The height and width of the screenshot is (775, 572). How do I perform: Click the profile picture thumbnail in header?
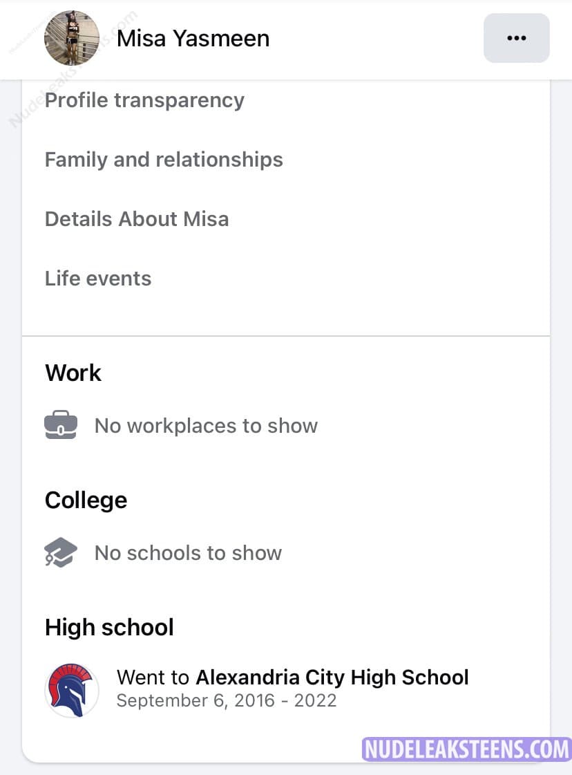(72, 38)
